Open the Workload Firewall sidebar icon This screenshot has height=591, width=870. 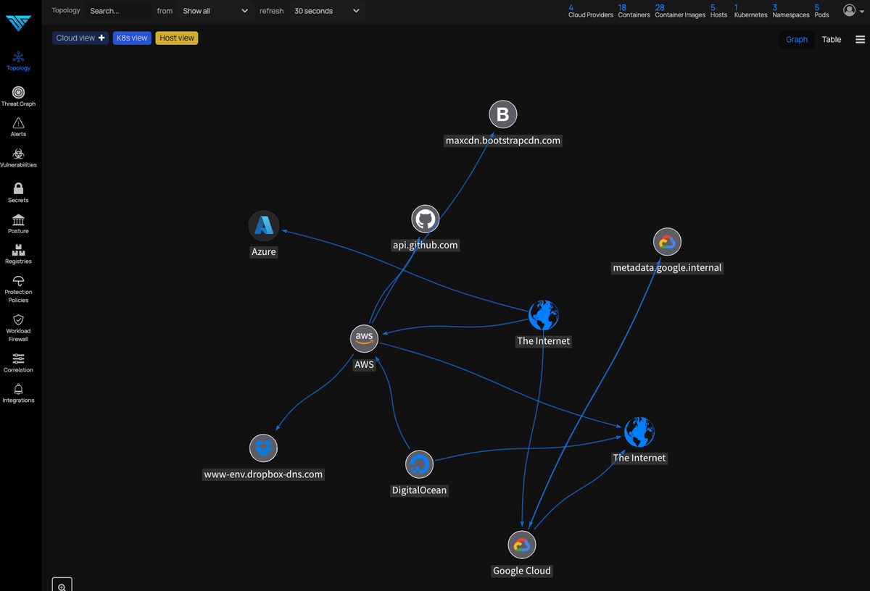click(18, 320)
